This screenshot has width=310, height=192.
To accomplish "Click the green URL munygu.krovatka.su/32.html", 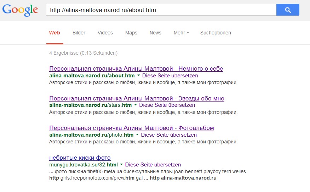I will tap(84, 165).
